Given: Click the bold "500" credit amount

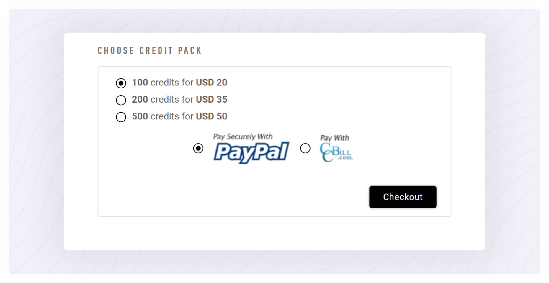Looking at the screenshot, I should (140, 116).
